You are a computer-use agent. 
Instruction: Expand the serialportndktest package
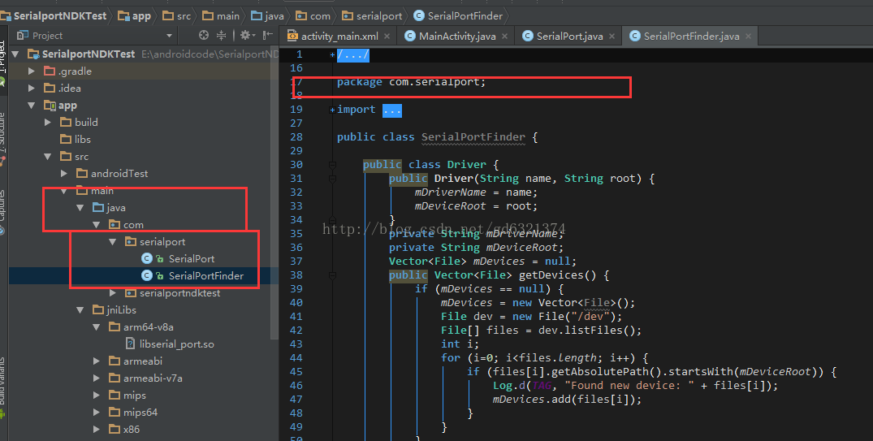pos(112,293)
